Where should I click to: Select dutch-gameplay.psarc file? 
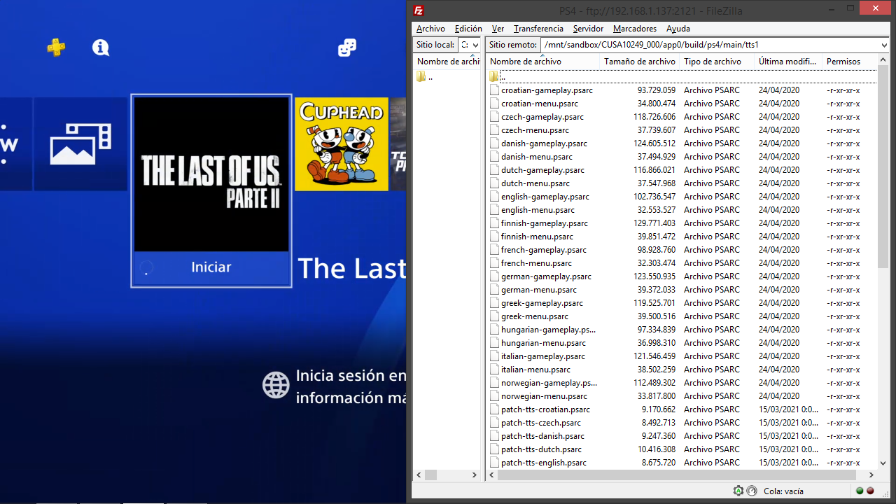coord(542,170)
